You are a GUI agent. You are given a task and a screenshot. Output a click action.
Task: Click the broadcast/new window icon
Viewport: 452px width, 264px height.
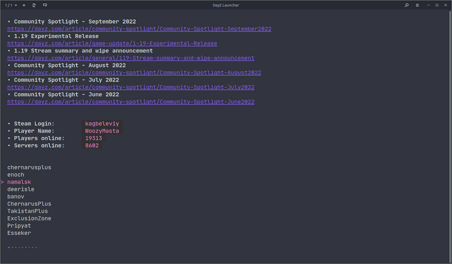coord(45,5)
